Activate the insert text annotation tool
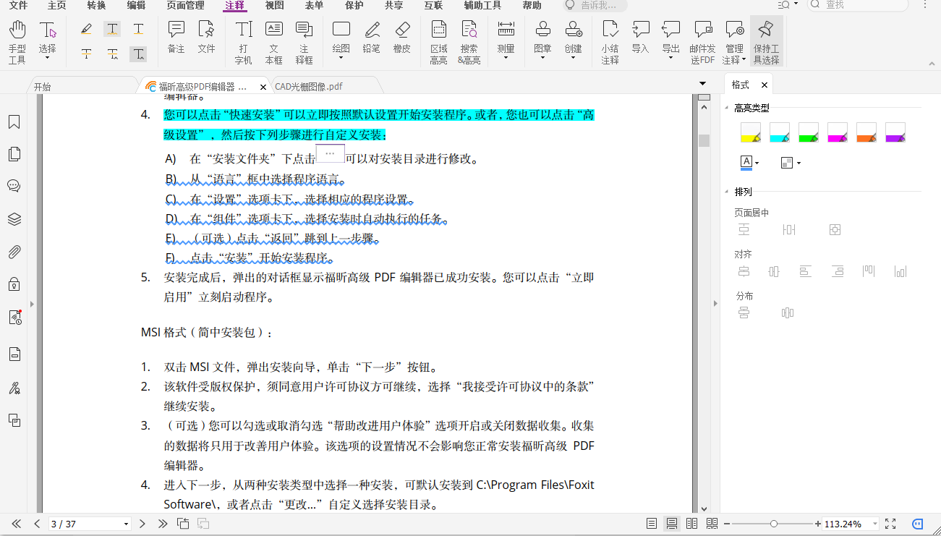Screen dimensions: 941x536 138,54
